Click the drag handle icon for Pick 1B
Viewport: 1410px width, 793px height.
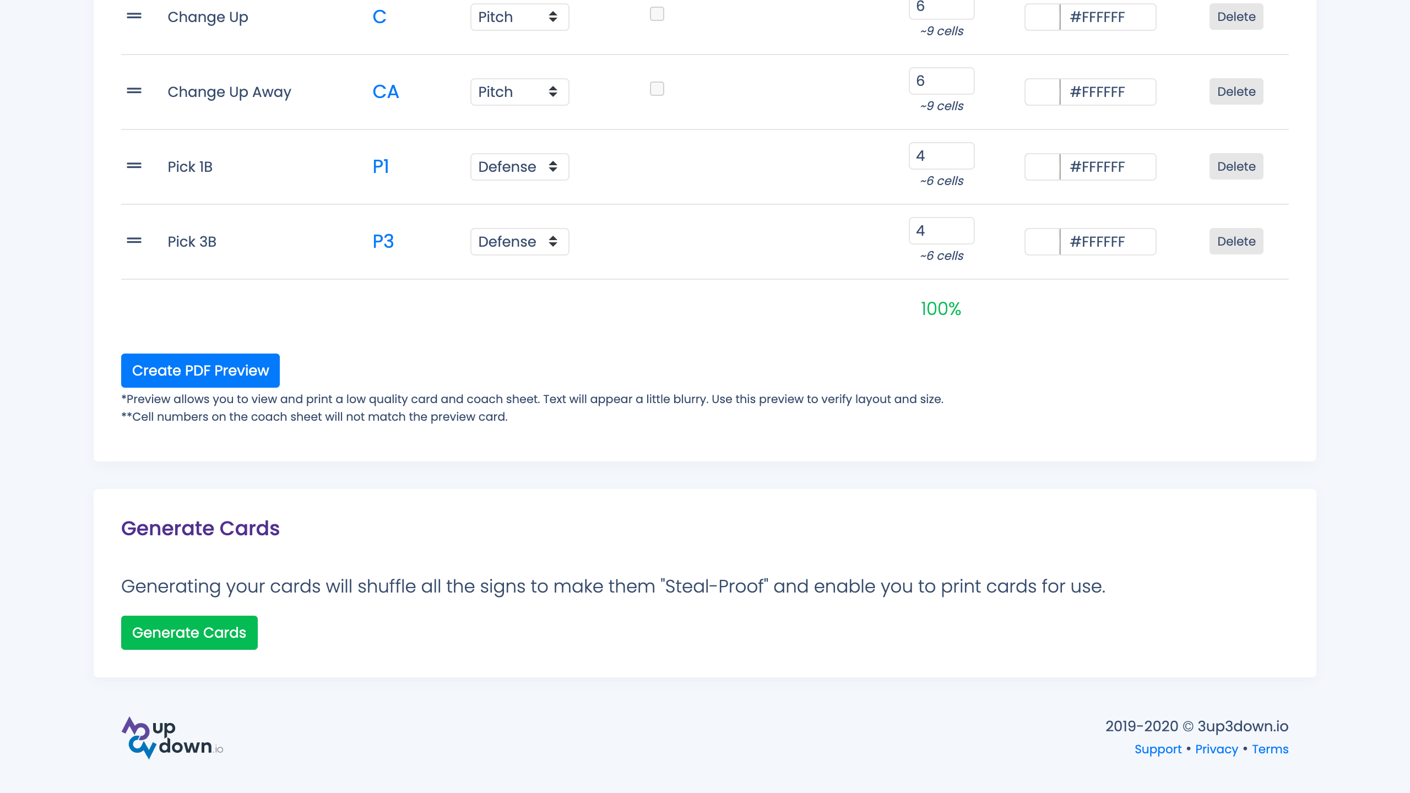(x=134, y=165)
